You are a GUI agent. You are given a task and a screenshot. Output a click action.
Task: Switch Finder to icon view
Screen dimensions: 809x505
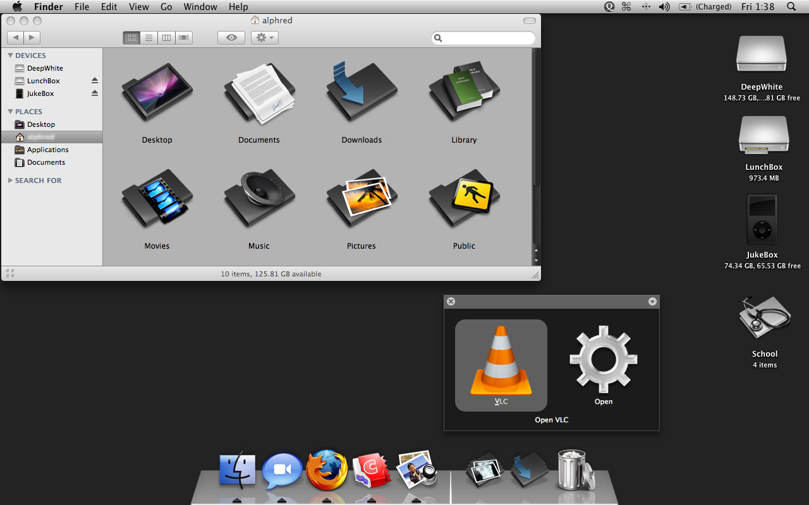131,38
